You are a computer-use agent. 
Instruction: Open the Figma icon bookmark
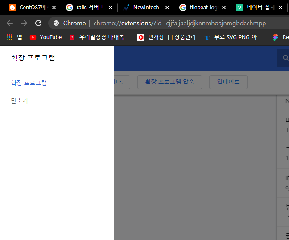(275, 37)
